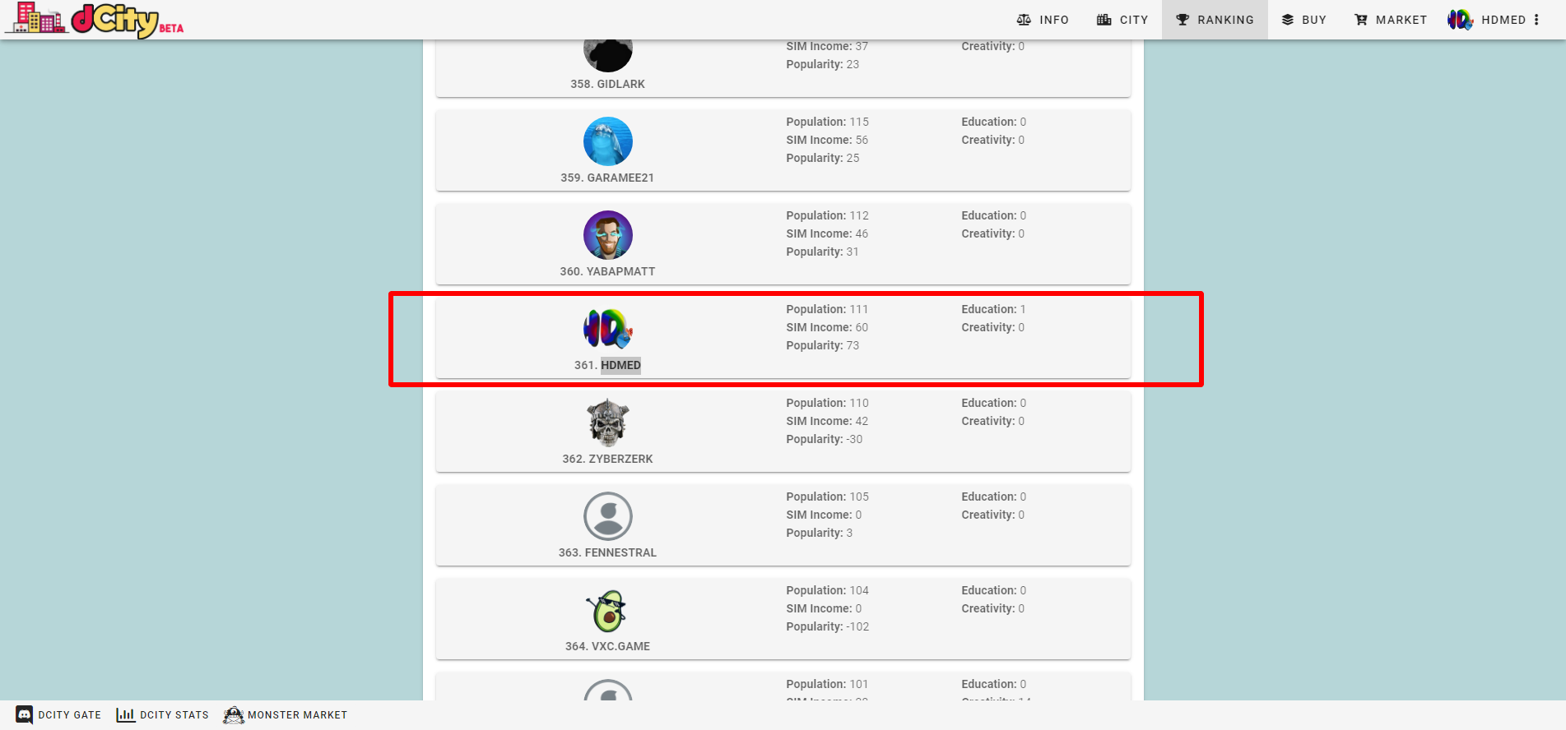Viewport: 1566px width, 730px height.
Task: Click GARAMEE21's dolphin avatar
Action: 608,141
